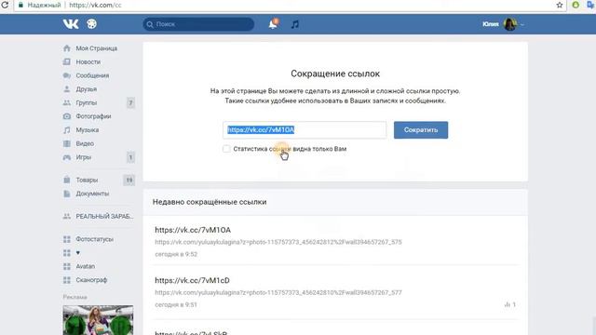
Task: Open Фотографии in sidebar
Action: point(93,116)
